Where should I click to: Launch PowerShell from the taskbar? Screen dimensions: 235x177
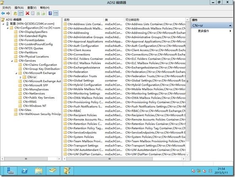point(24,171)
